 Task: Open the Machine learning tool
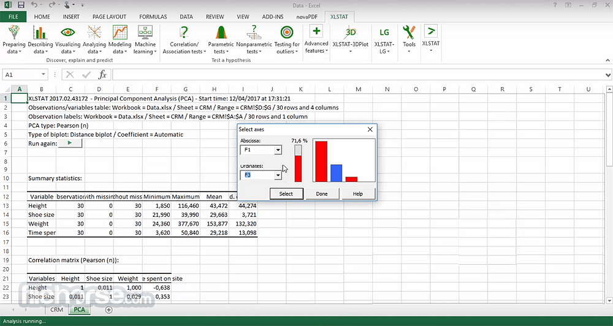[145, 39]
